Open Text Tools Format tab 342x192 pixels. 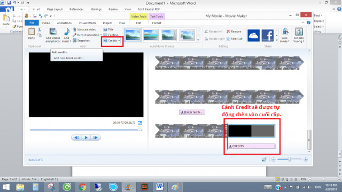pos(157,23)
